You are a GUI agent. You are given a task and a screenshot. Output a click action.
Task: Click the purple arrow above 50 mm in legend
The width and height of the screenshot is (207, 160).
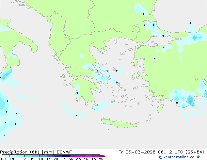point(104,156)
